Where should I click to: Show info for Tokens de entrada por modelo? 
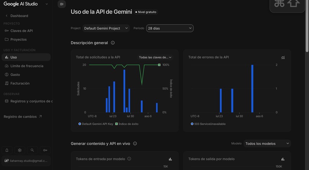tap(129, 159)
